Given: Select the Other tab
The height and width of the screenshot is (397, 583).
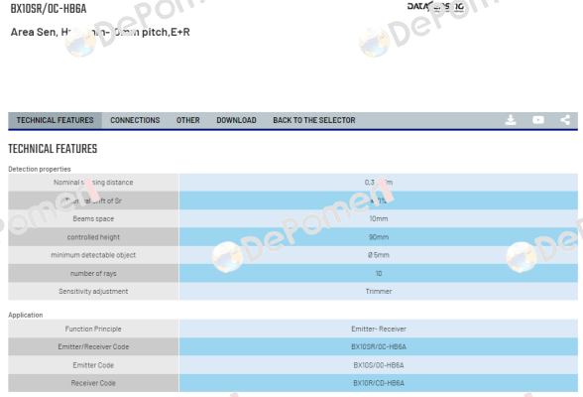Looking at the screenshot, I should point(187,120).
